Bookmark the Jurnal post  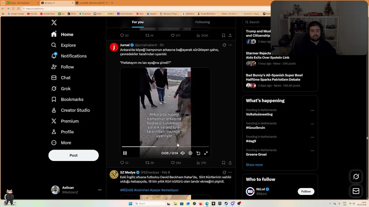pyautogui.click(x=223, y=163)
